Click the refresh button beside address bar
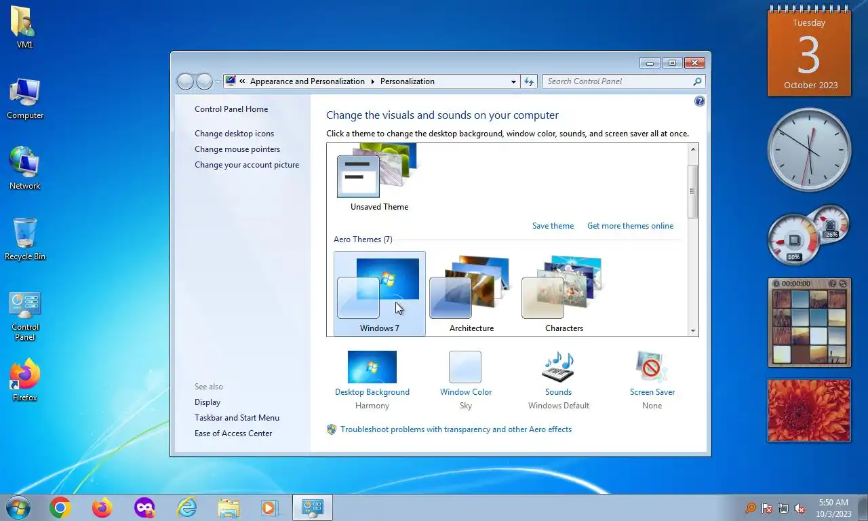The height and width of the screenshot is (521, 868). [529, 81]
